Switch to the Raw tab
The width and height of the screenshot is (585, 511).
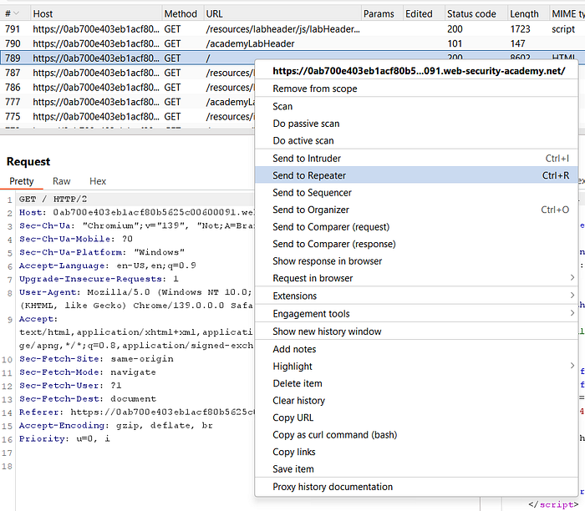61,181
